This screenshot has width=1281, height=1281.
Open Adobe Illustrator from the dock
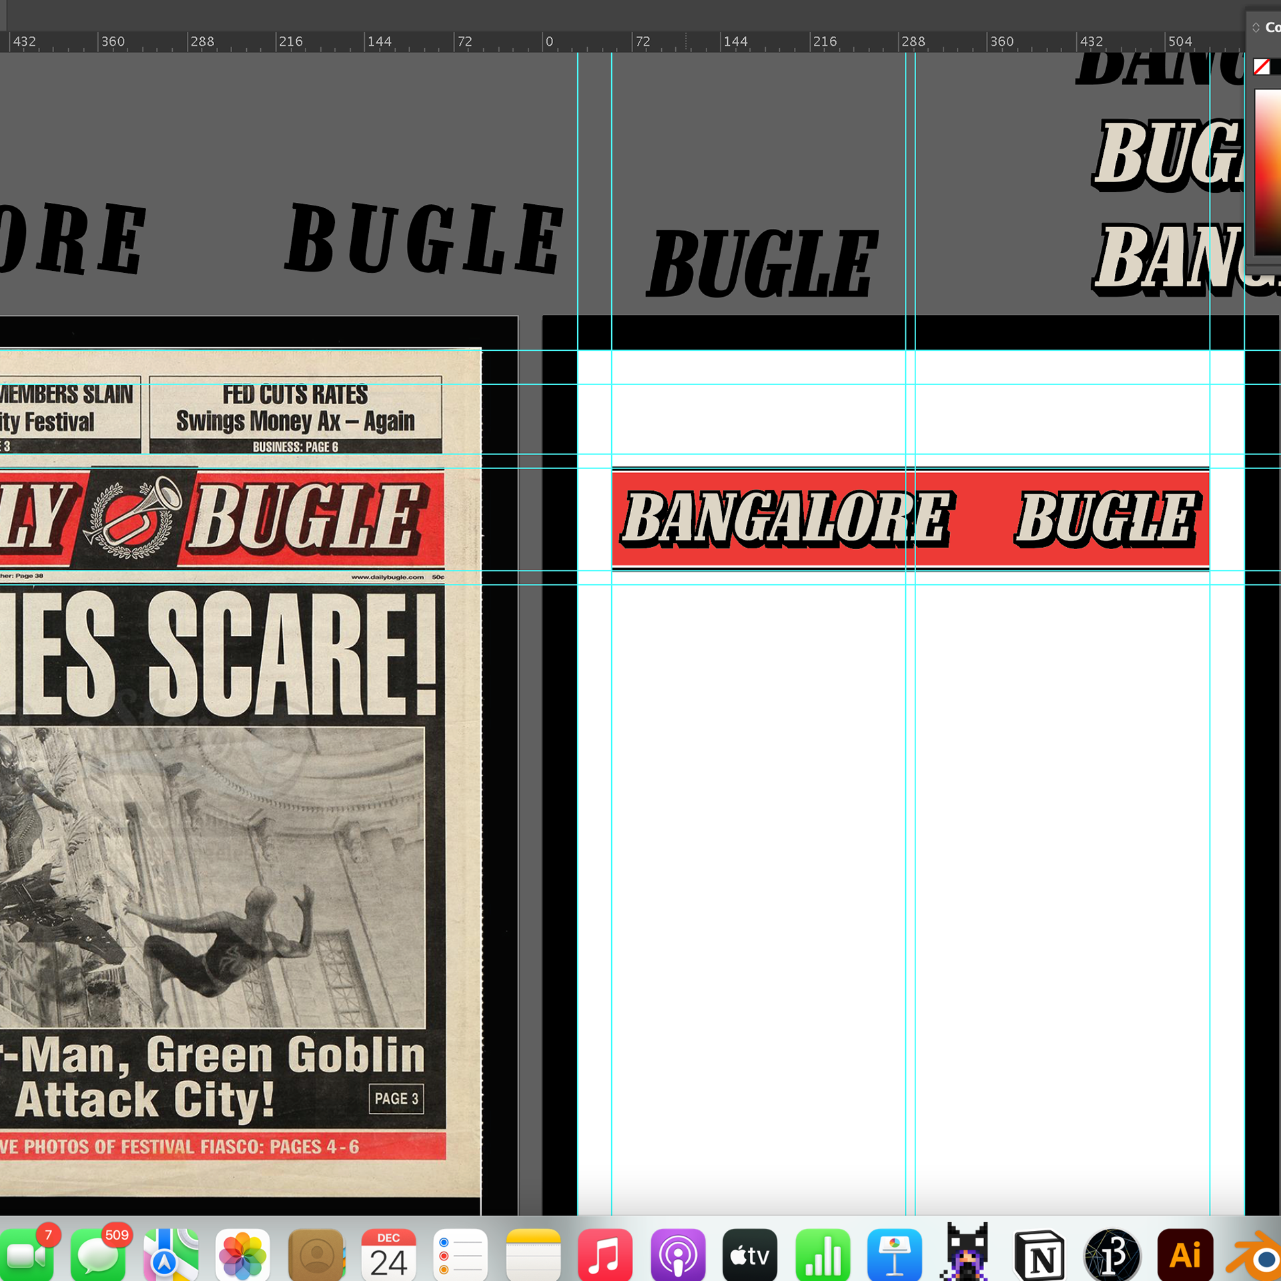[1185, 1255]
